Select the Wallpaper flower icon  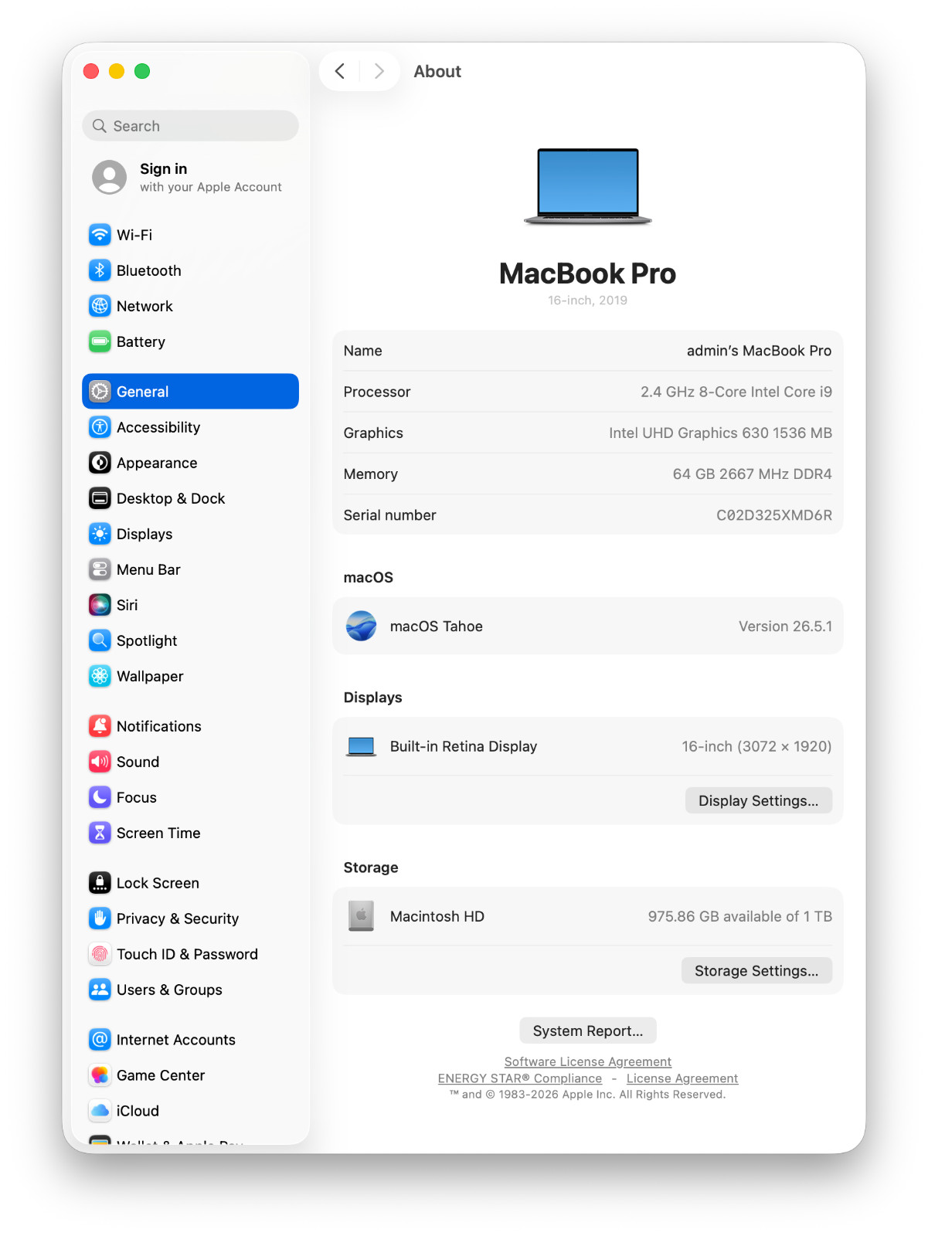click(100, 676)
